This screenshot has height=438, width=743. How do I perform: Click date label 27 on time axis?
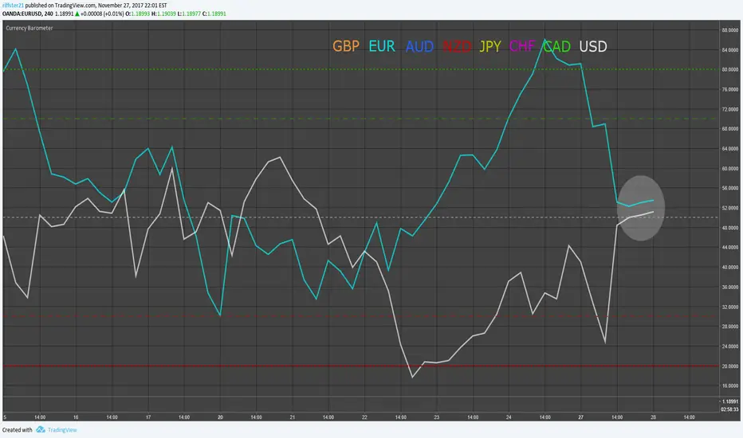click(x=580, y=417)
